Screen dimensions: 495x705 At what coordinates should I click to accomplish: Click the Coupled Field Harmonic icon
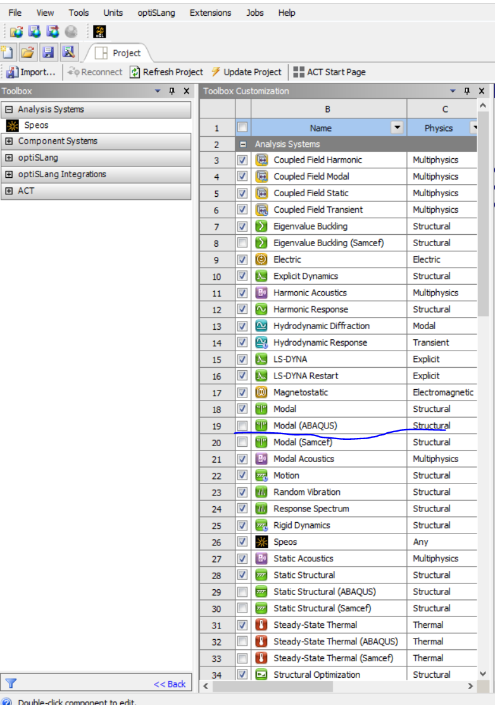click(x=261, y=159)
